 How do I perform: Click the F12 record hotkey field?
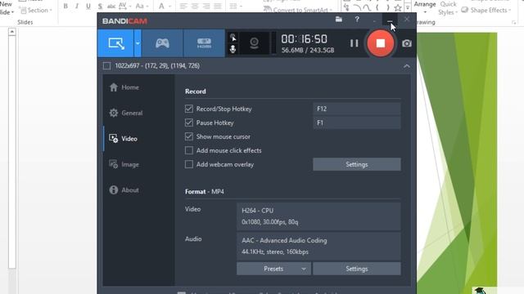click(357, 109)
